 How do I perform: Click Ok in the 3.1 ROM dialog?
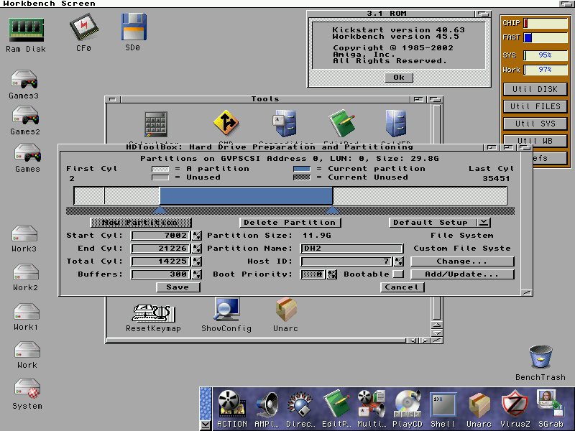click(x=399, y=78)
